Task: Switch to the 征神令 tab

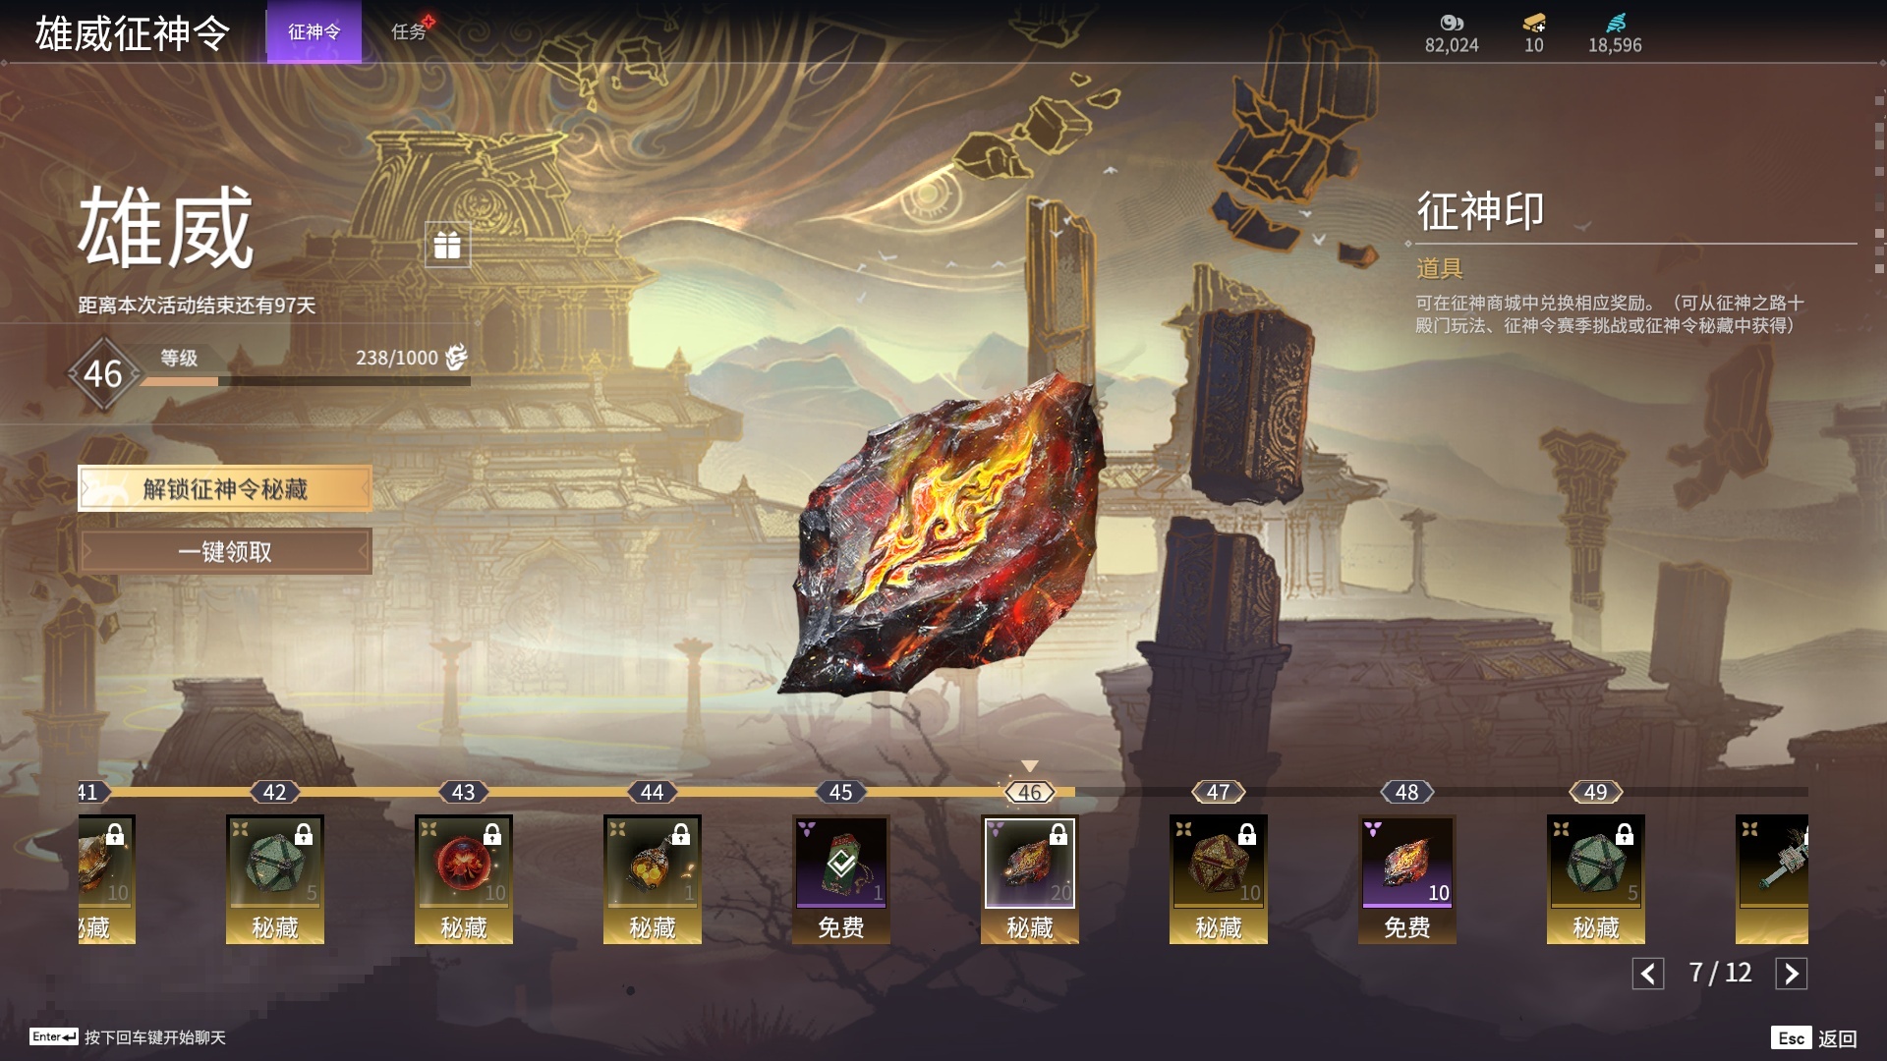Action: pyautogui.click(x=314, y=31)
